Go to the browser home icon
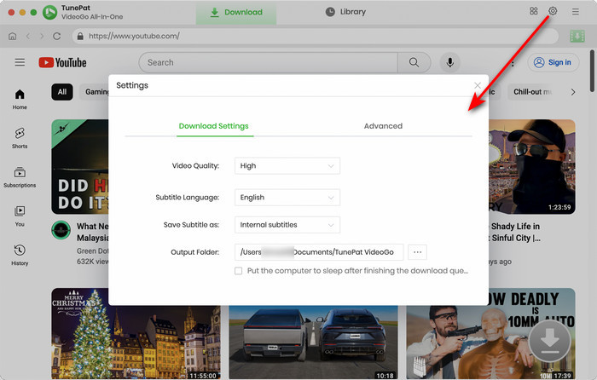 click(13, 36)
